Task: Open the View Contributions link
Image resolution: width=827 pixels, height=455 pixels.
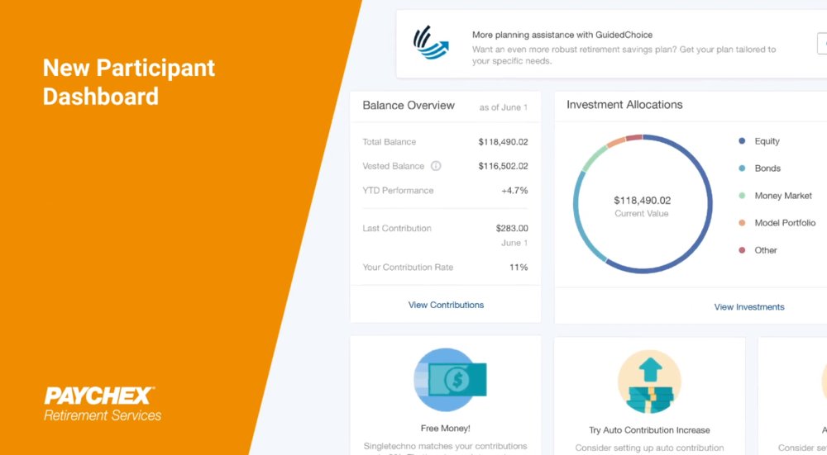Action: coord(446,305)
